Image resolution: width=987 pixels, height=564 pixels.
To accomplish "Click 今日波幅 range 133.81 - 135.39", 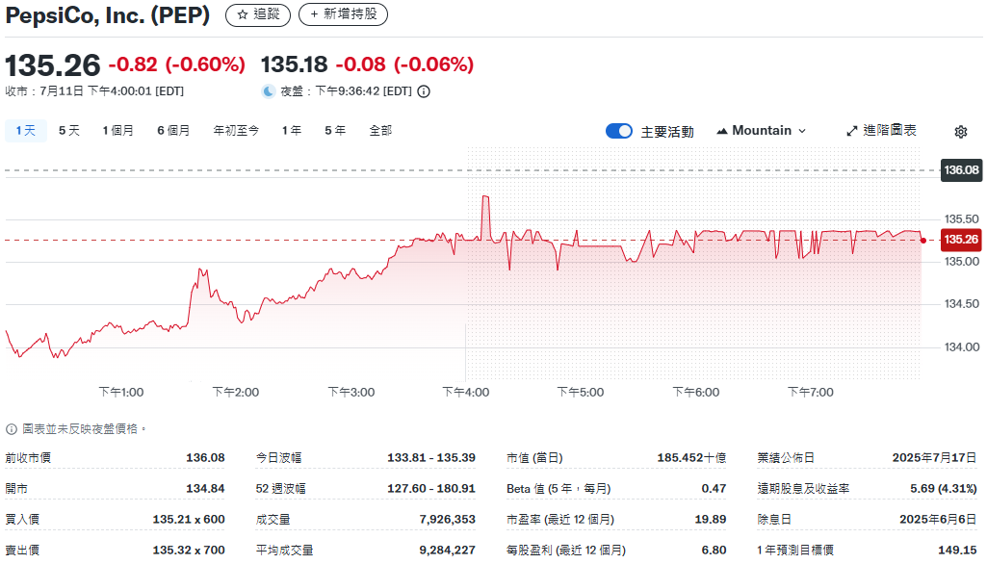I will click(431, 457).
